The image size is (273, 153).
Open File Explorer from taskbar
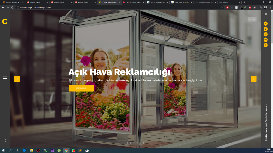31,150
